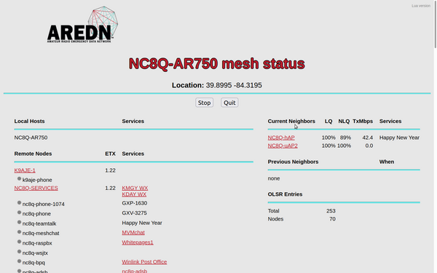
Task: Open the Whitepages1 service link
Action: click(138, 242)
